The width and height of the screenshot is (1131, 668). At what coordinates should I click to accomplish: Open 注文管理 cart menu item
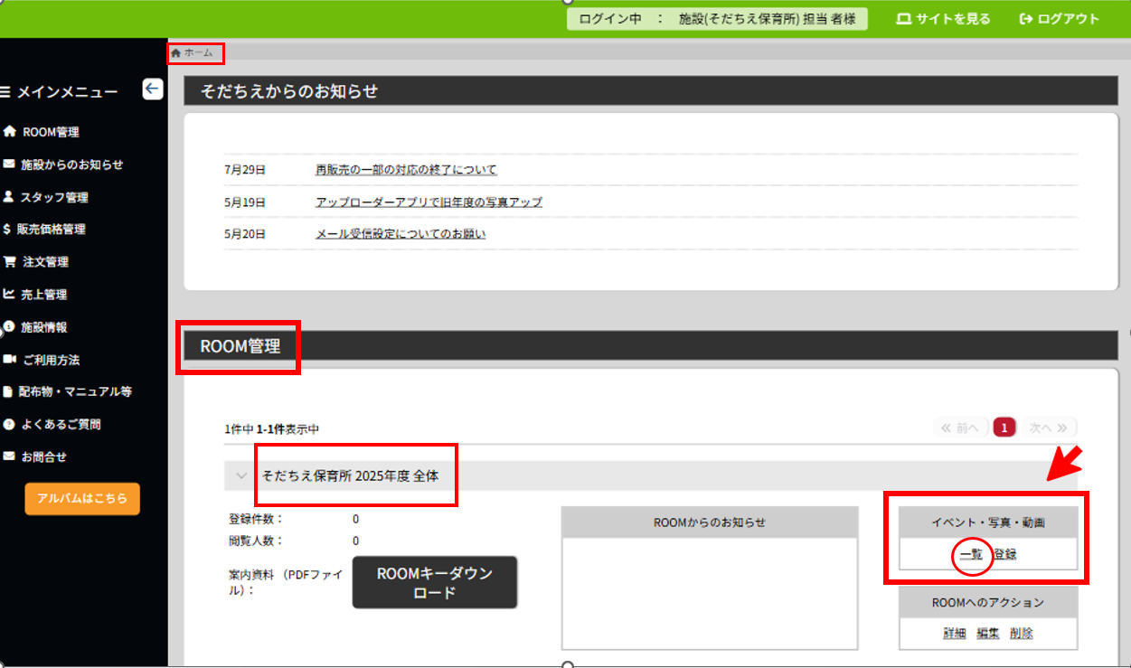pos(44,262)
